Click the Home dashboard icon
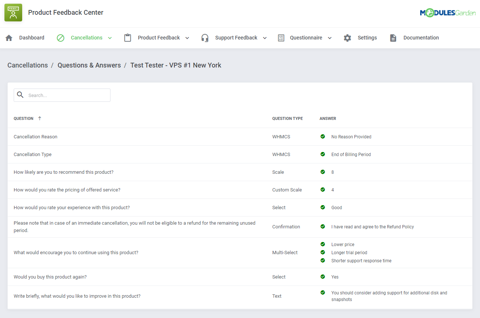 (9, 37)
